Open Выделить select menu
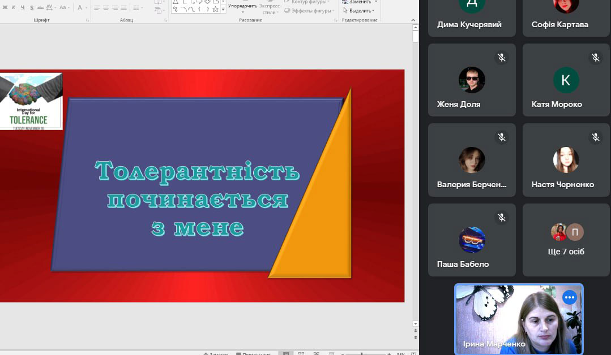Screen dimensions: 611x355 pos(358,11)
